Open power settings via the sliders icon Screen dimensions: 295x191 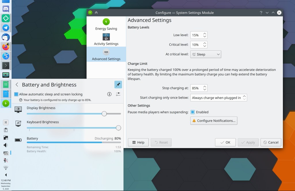(118, 94)
